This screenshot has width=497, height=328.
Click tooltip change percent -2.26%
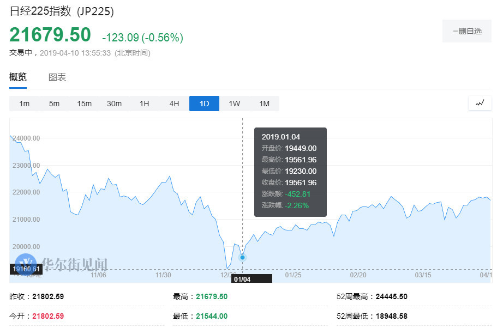tap(297, 205)
